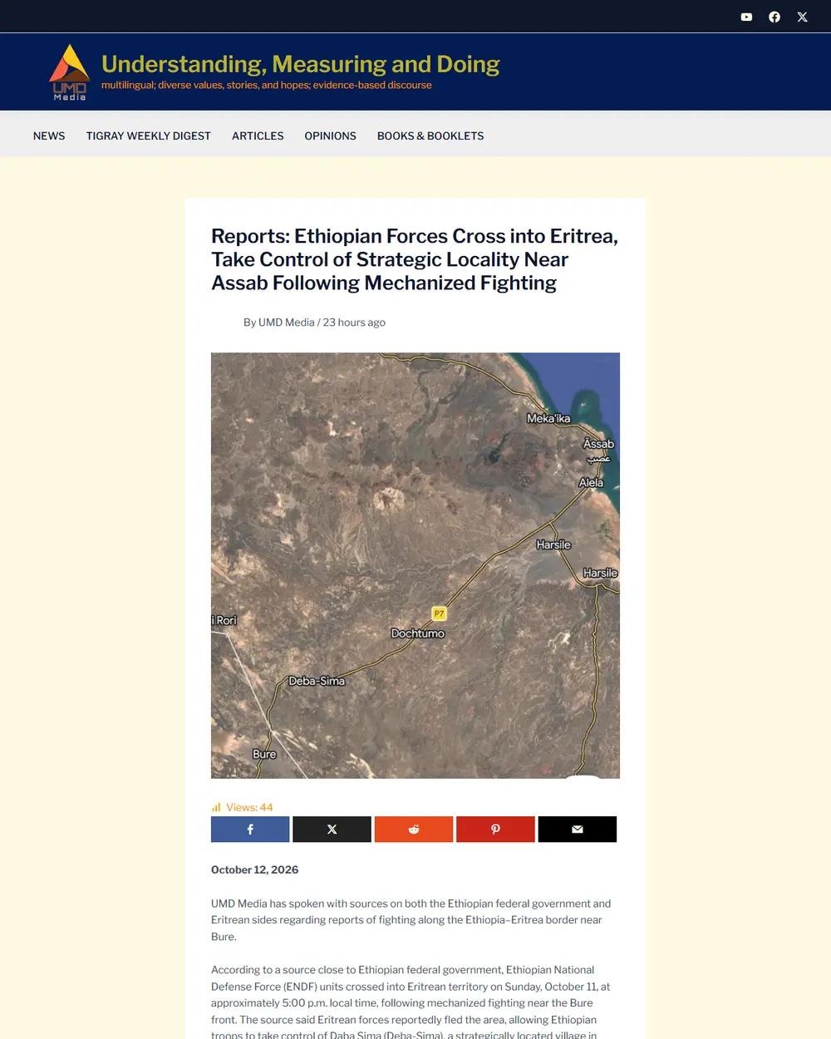Click the views bar chart icon
Image resolution: width=831 pixels, height=1039 pixels.
tap(216, 807)
